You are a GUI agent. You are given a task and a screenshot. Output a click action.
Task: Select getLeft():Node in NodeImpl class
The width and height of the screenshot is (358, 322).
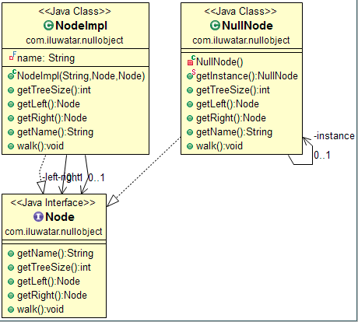point(48,104)
